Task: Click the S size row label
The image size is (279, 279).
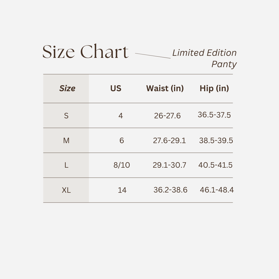Action: (x=66, y=116)
